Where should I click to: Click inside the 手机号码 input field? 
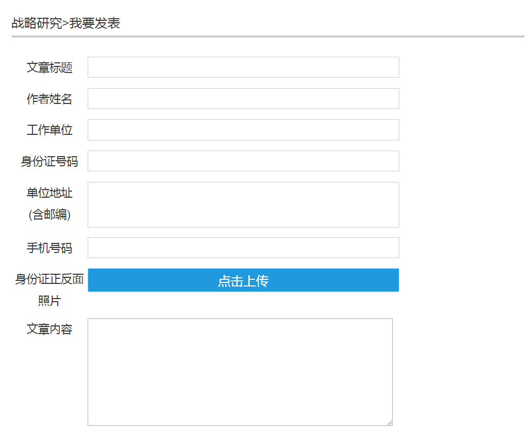tap(243, 247)
